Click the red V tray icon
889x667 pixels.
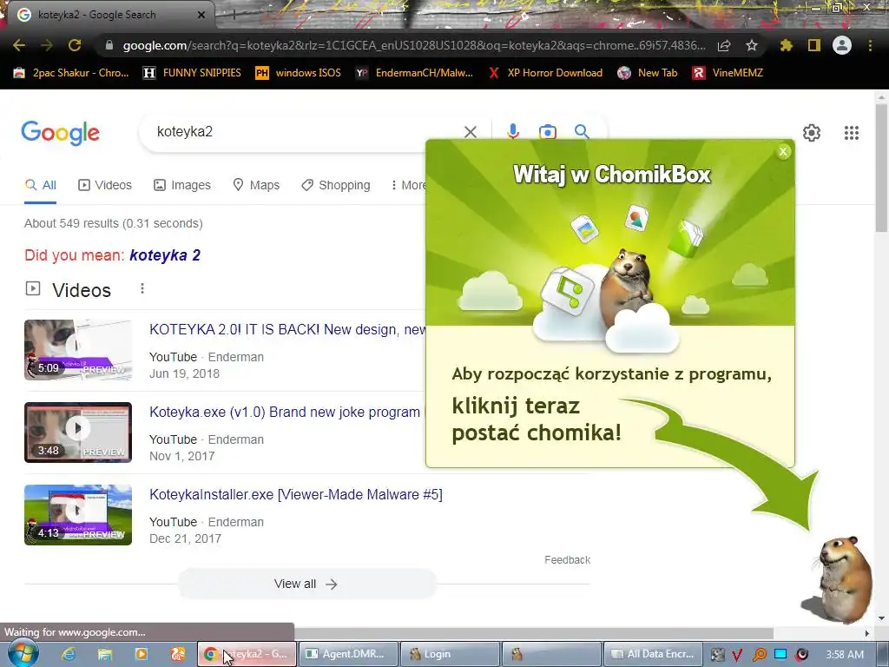coord(737,655)
